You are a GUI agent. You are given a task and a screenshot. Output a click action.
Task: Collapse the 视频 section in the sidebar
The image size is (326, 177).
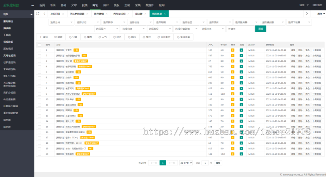coord(17,14)
